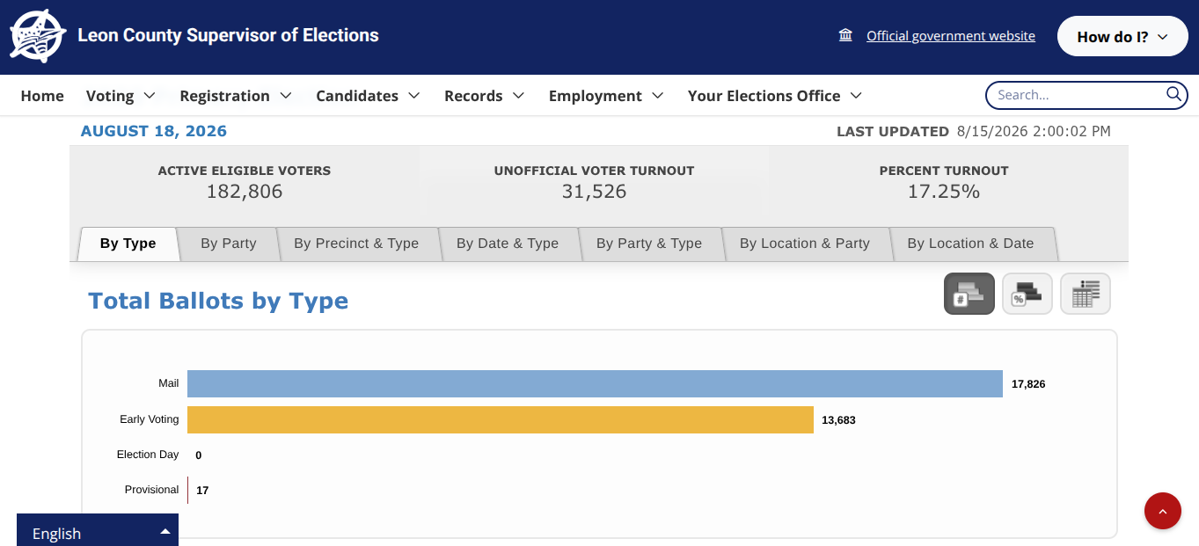This screenshot has height=546, width=1199.
Task: Show results as data table icon
Action: click(1086, 294)
